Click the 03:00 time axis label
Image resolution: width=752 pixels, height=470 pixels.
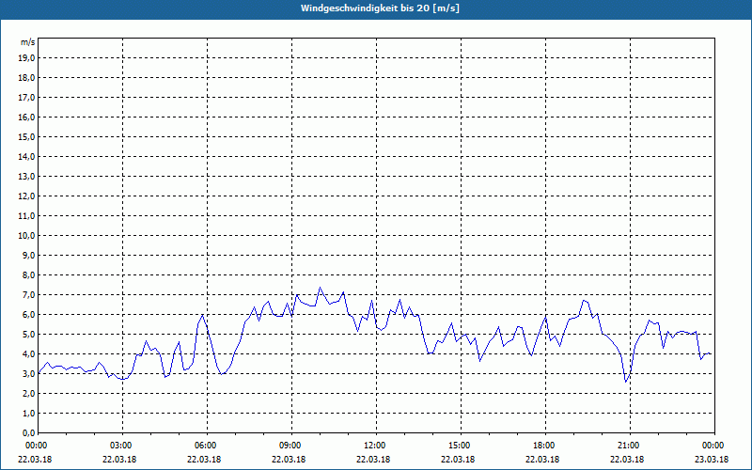click(x=122, y=446)
